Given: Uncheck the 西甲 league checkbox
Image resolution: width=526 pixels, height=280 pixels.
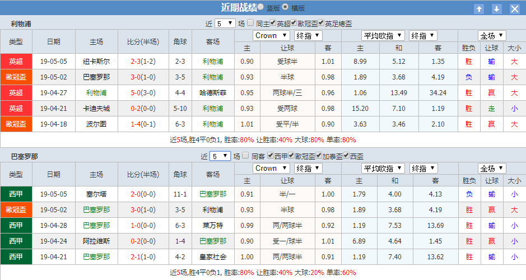Looking at the screenshot, I should 271,156.
